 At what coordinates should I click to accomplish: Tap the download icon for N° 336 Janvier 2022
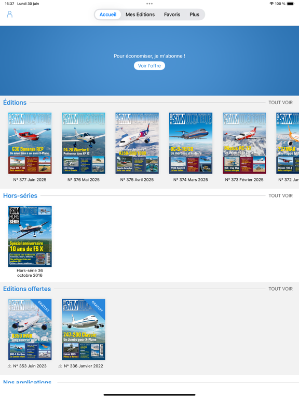pos(60,366)
